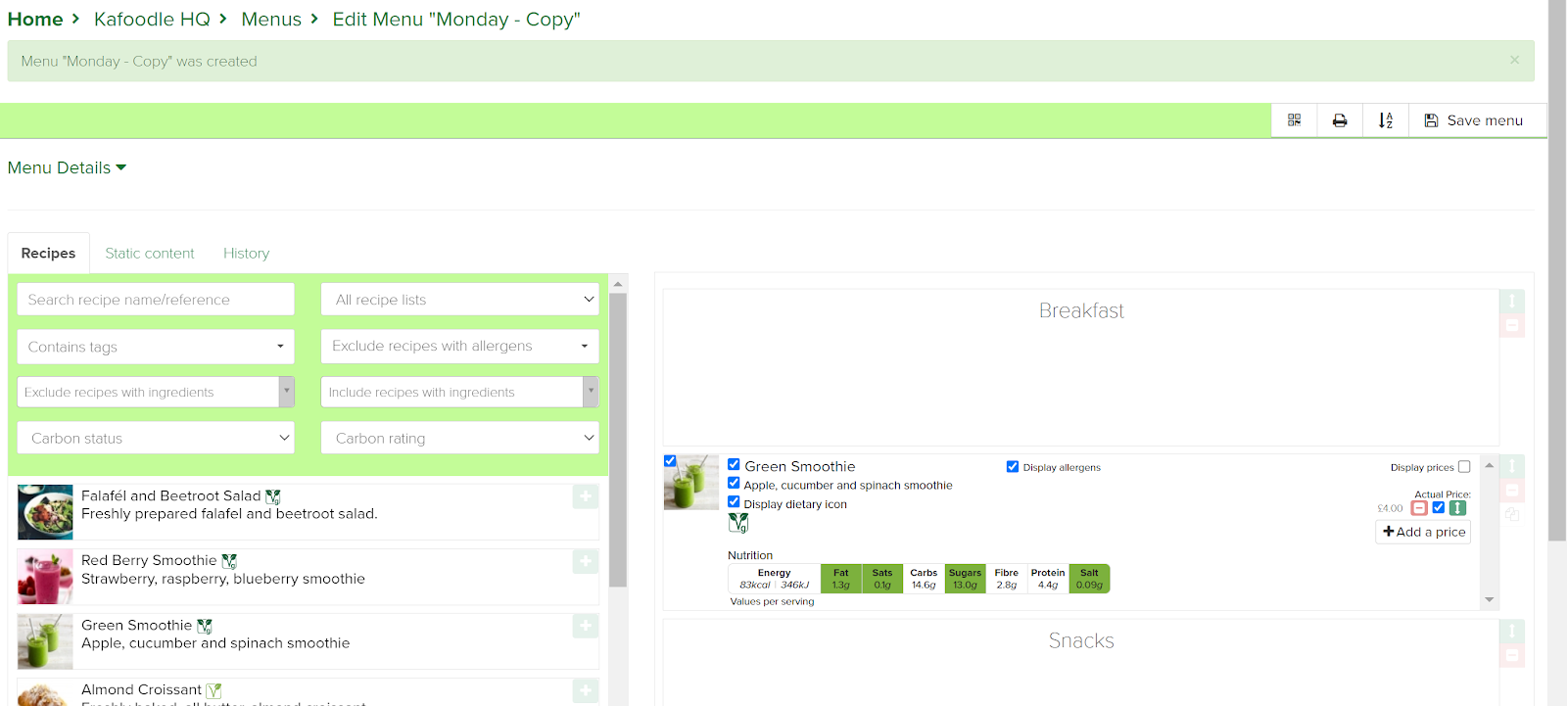Viewport: 1567px width, 706px height.
Task: Click the breadcrumb chevron after Home
Action: (x=75, y=19)
